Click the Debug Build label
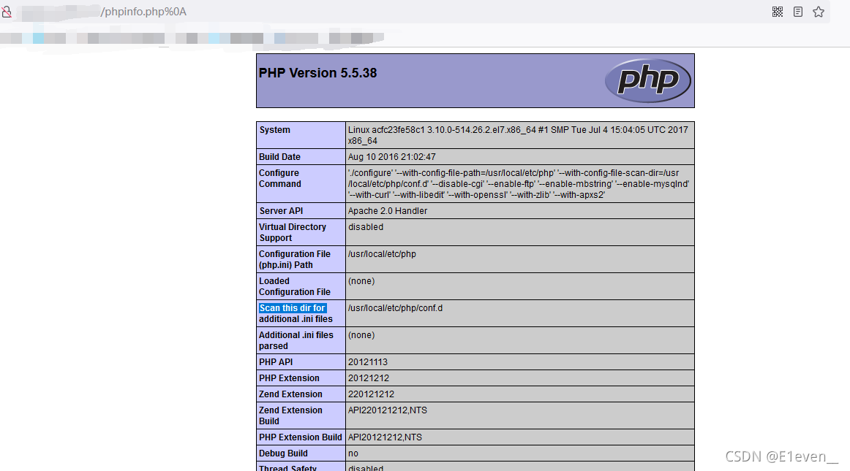The image size is (850, 471). tap(283, 455)
